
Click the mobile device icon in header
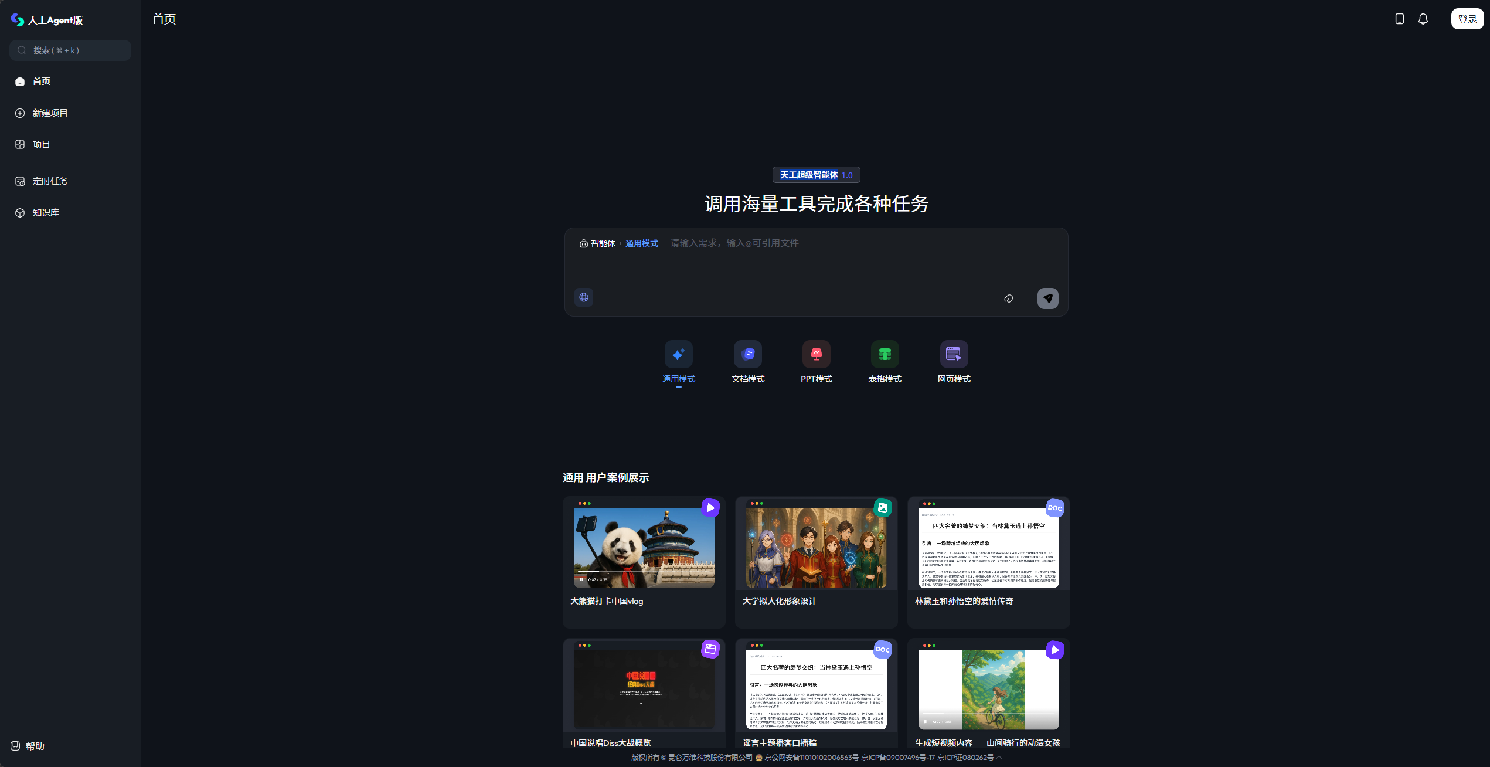pos(1400,19)
